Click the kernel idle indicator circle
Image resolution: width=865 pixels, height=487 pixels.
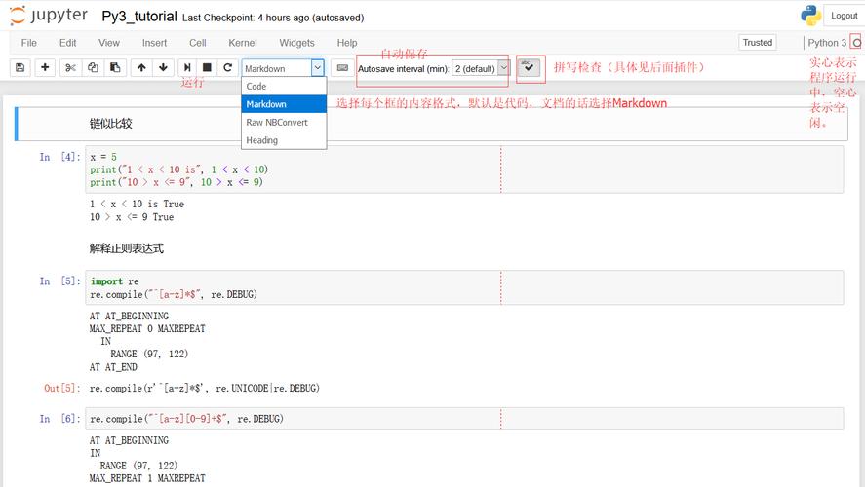click(x=857, y=43)
